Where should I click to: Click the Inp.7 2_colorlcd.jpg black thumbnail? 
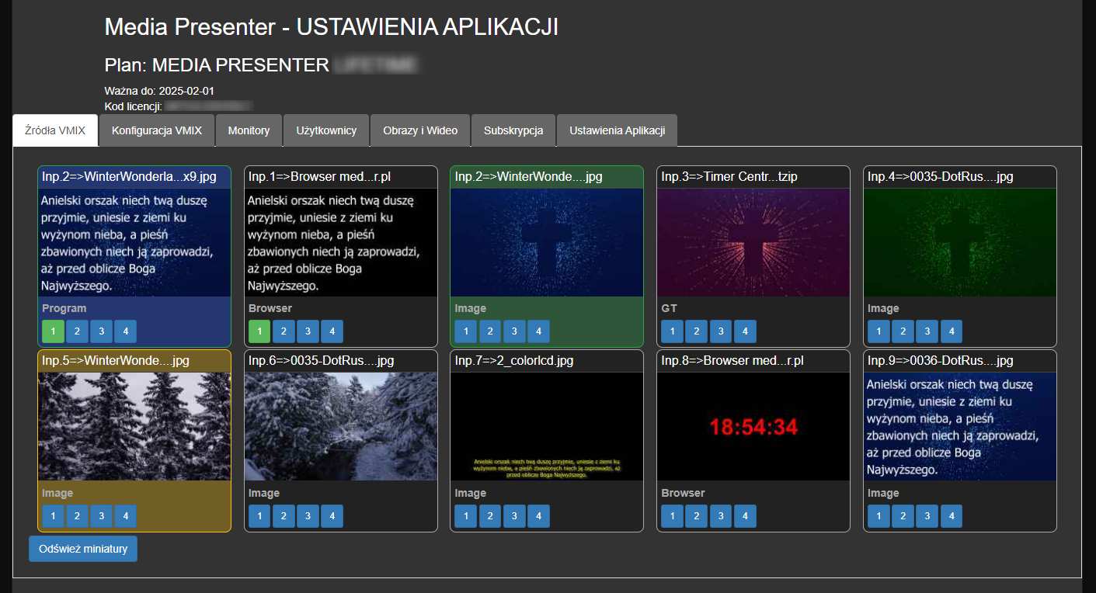click(547, 426)
